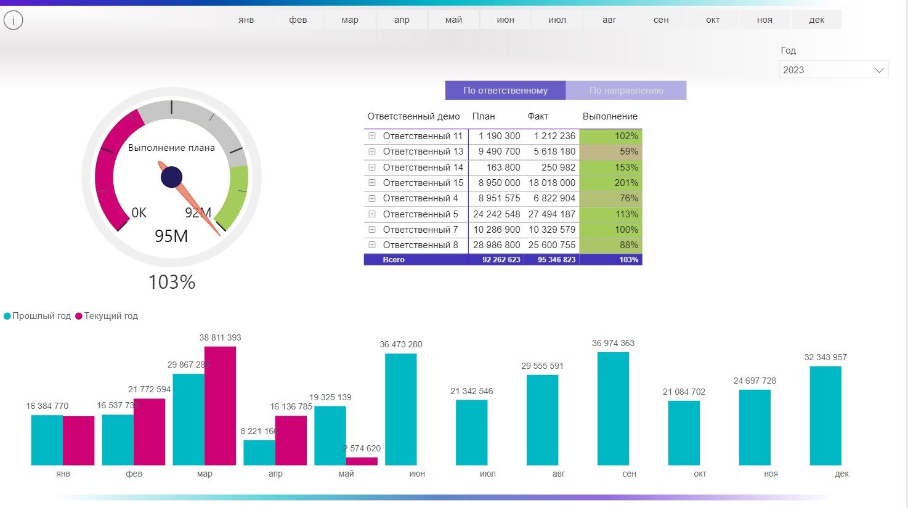This screenshot has height=508, width=908.
Task: Expand row Ответственный 7
Action: click(x=372, y=230)
